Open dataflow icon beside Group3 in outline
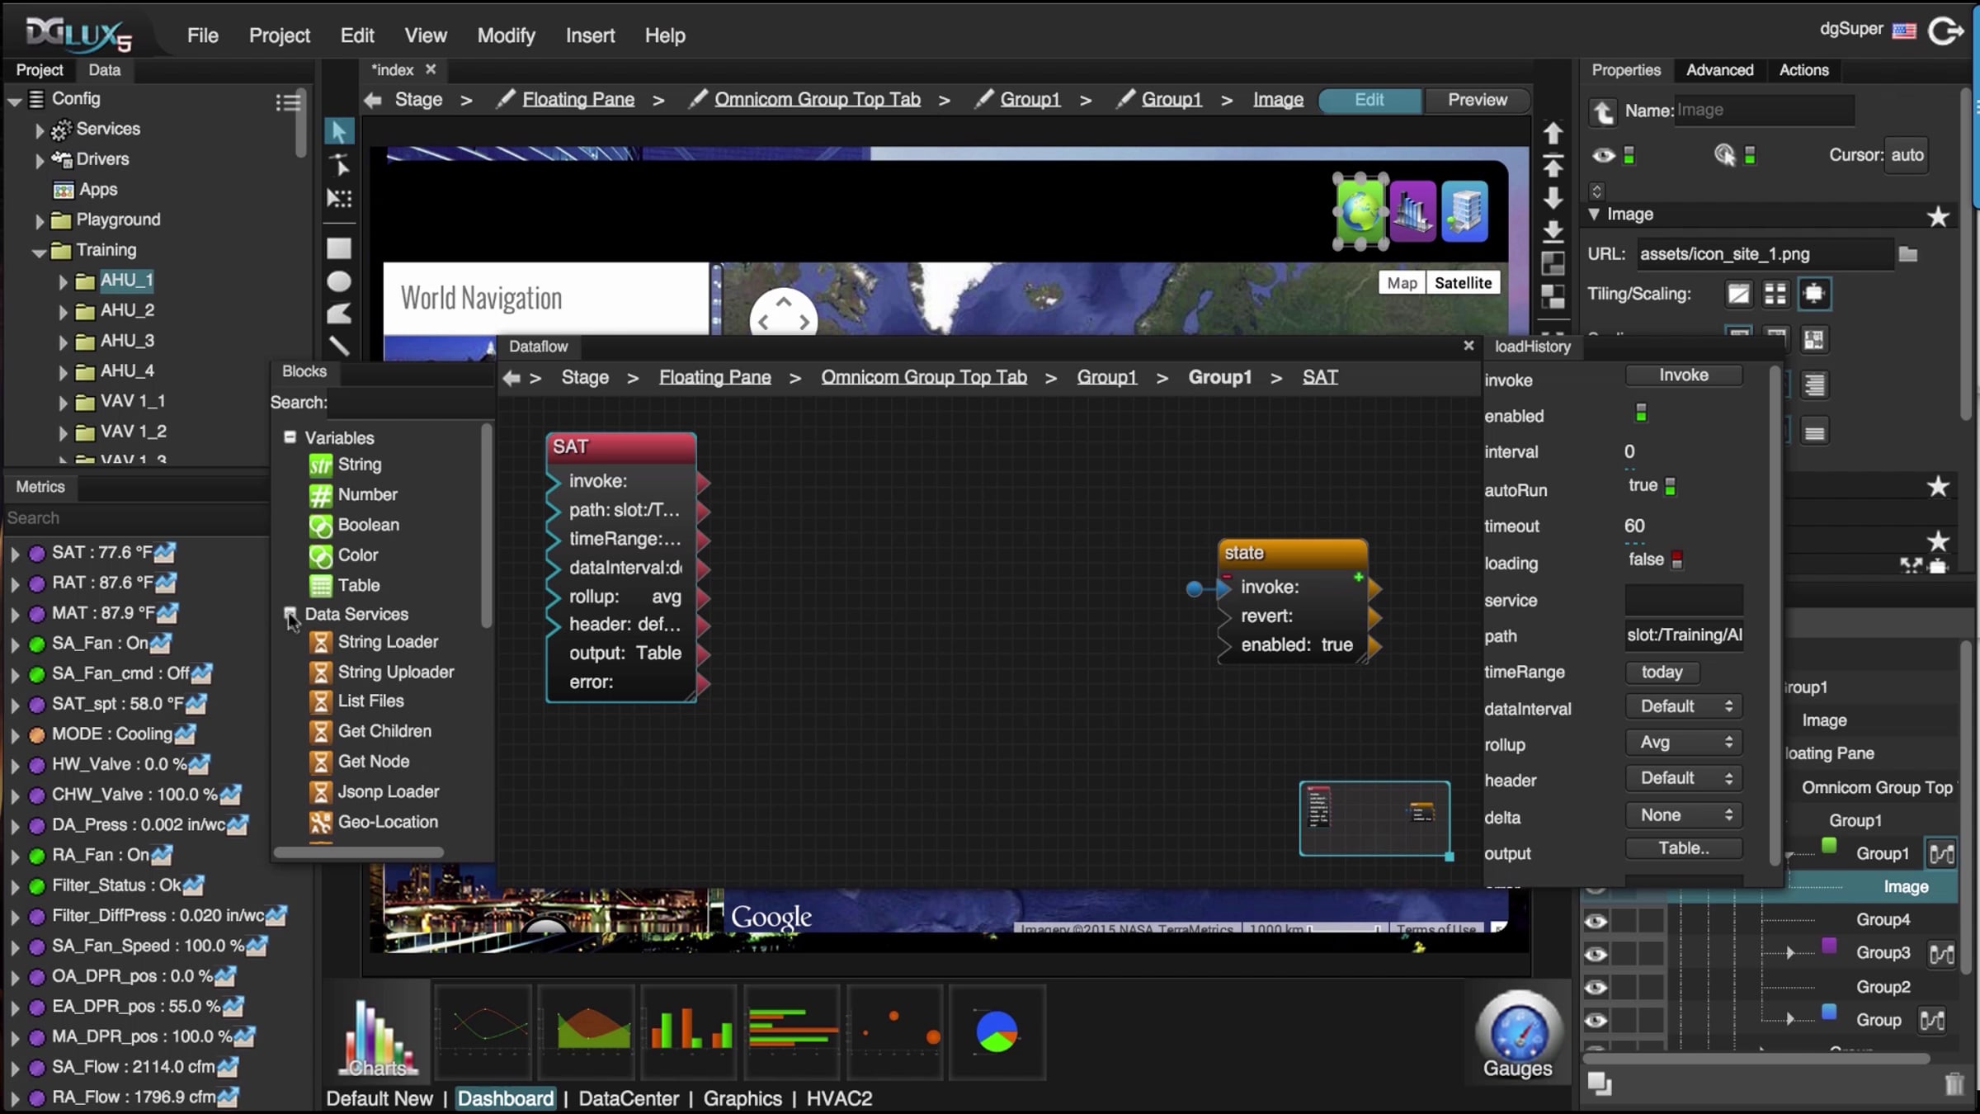1980x1114 pixels. click(x=1941, y=954)
